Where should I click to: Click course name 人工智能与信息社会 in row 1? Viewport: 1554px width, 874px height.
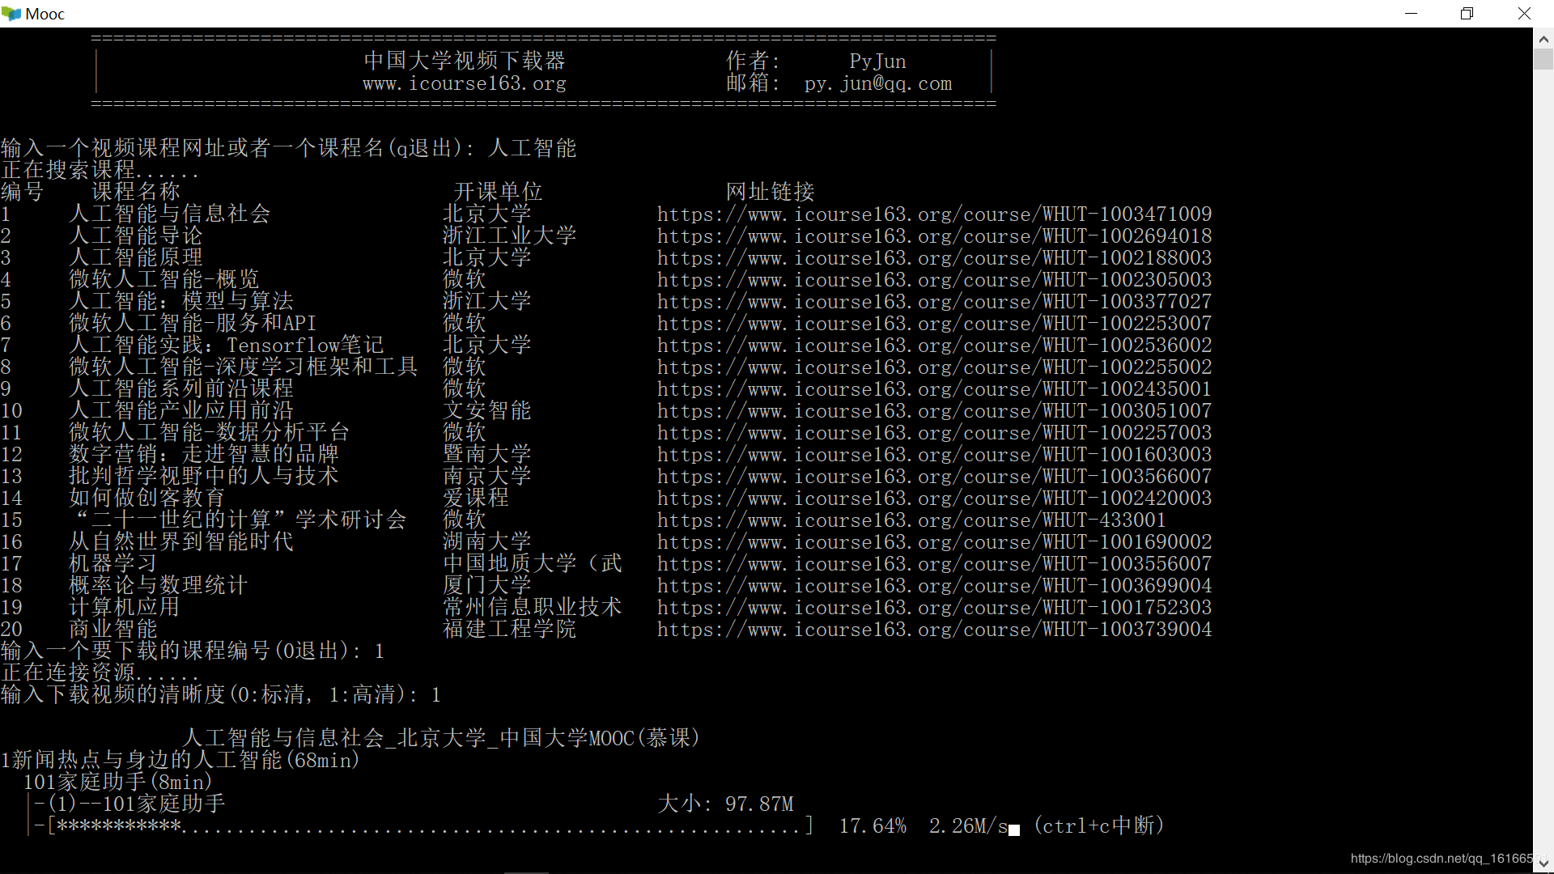[x=170, y=214]
